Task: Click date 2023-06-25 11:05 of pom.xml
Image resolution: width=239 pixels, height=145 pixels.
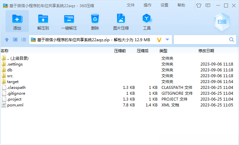Action: [x=217, y=105]
